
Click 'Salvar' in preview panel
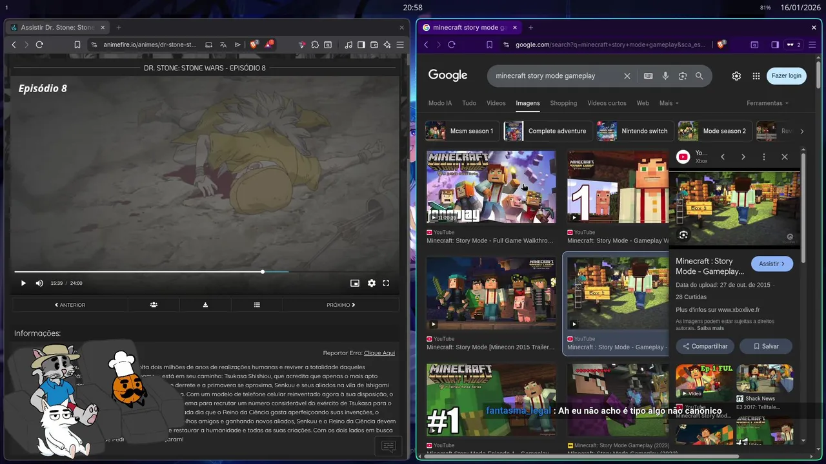click(766, 346)
